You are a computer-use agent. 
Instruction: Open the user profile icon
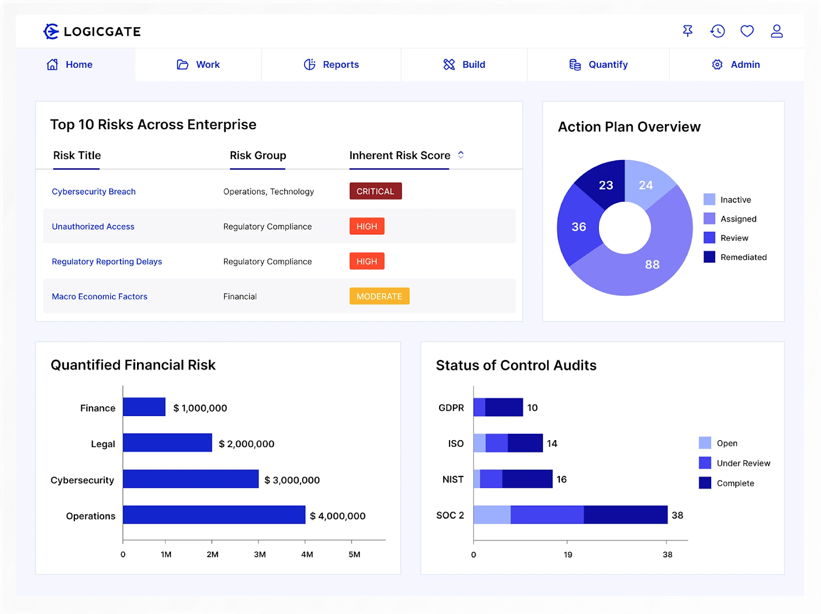click(777, 31)
